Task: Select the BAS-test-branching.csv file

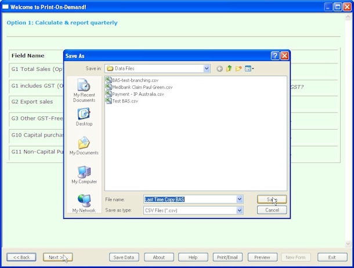Action: pyautogui.click(x=135, y=80)
